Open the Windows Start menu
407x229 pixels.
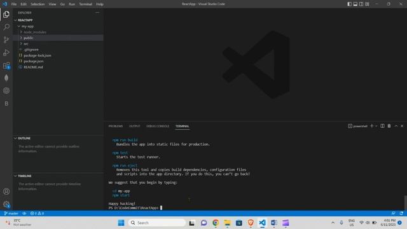pyautogui.click(x=121, y=223)
